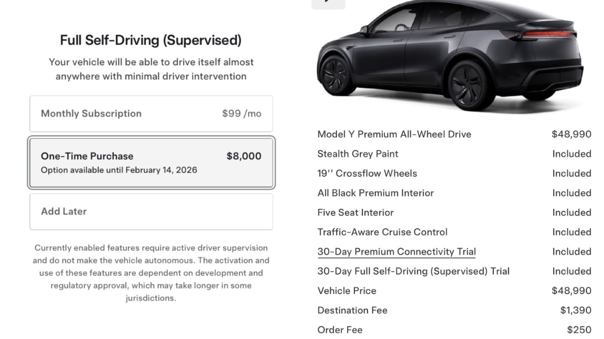
Task: Click the Traffic-Aware Cruise Control item
Action: pyautogui.click(x=382, y=232)
